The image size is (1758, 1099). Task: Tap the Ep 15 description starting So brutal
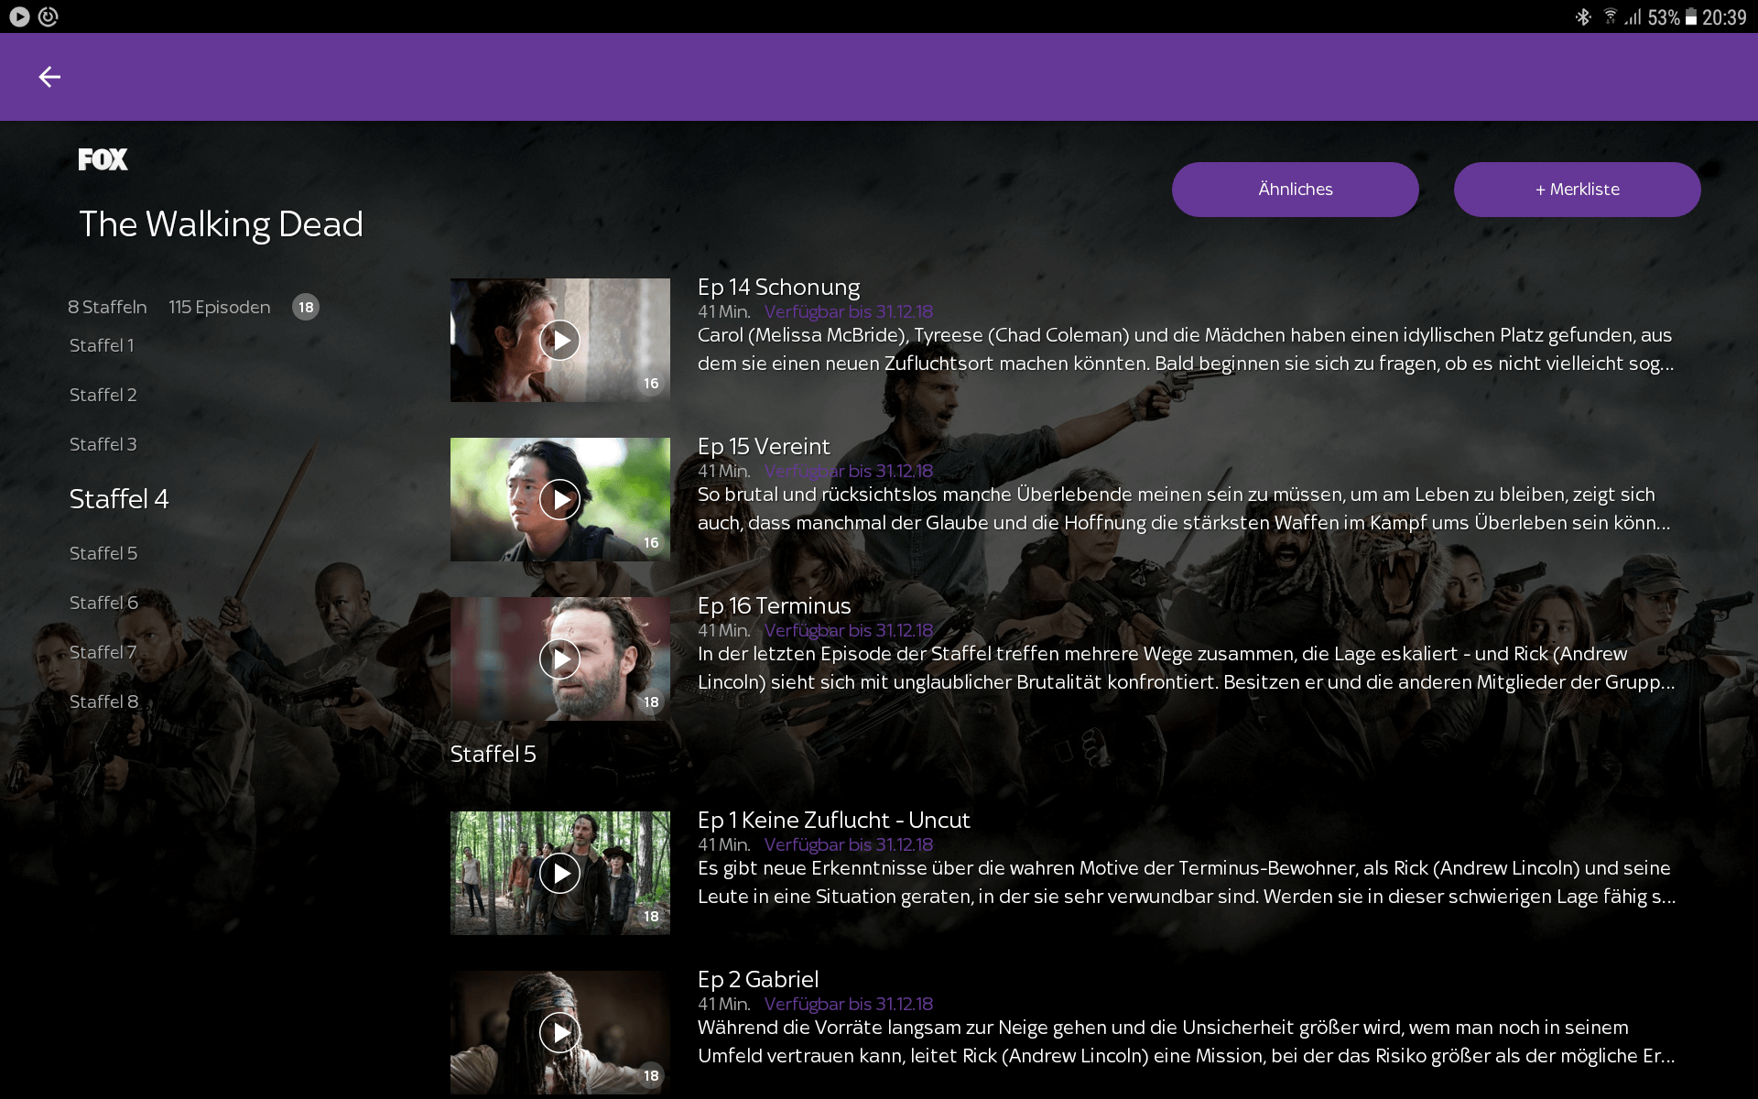pos(1184,508)
